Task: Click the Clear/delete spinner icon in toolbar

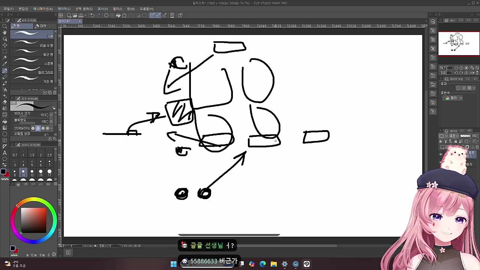Action: point(106,15)
